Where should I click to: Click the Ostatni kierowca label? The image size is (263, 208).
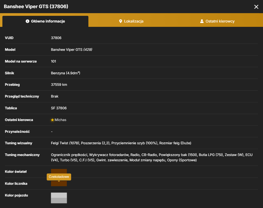point(19,120)
